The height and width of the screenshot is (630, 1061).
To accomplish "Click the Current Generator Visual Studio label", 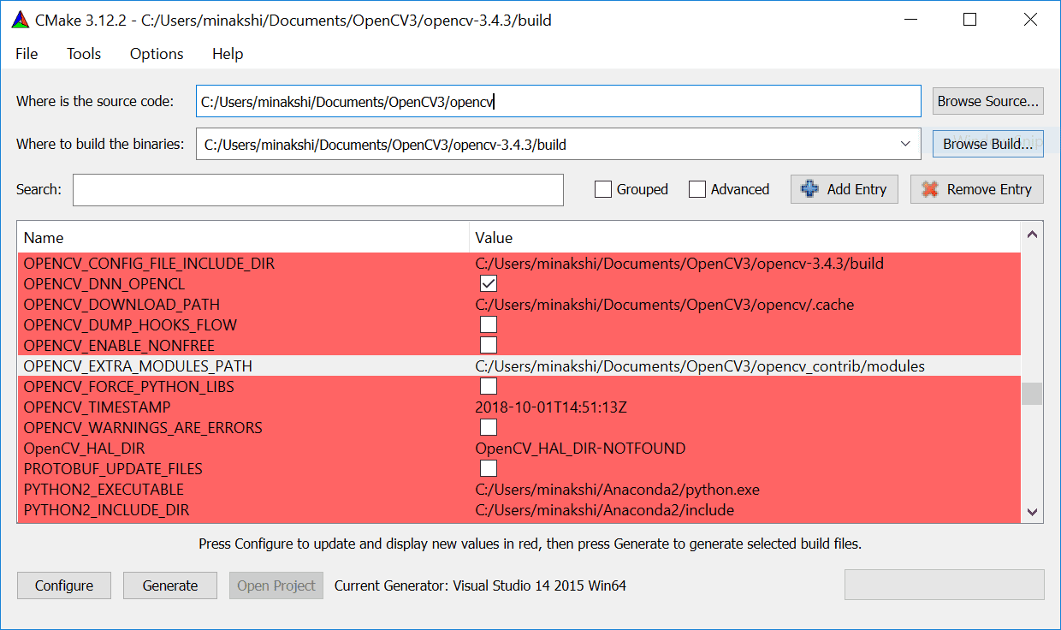I will coord(481,585).
